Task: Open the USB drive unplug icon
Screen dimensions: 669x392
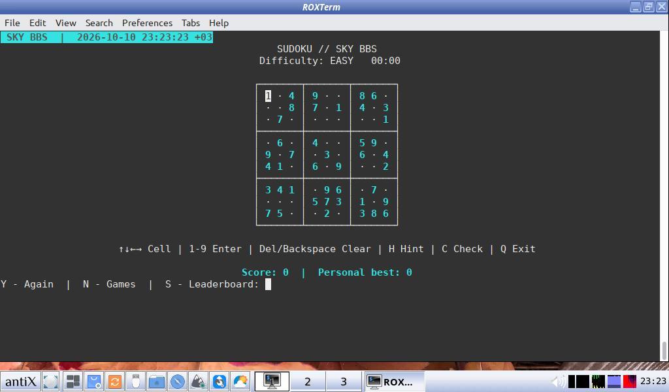Action: 136,382
